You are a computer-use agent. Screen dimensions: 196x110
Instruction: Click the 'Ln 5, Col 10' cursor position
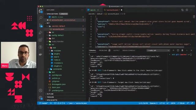(x=143, y=103)
